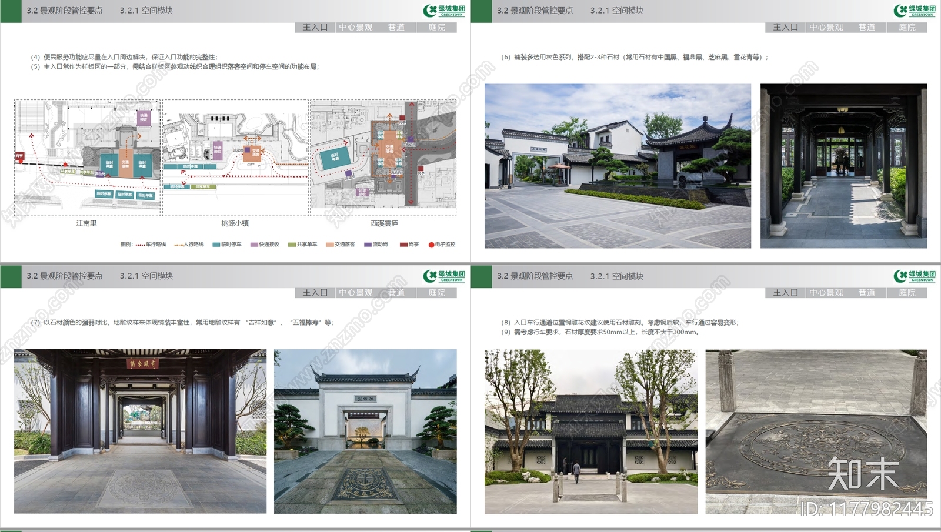Click text line (7) 以石材颜色的强弱对比

click(x=182, y=322)
